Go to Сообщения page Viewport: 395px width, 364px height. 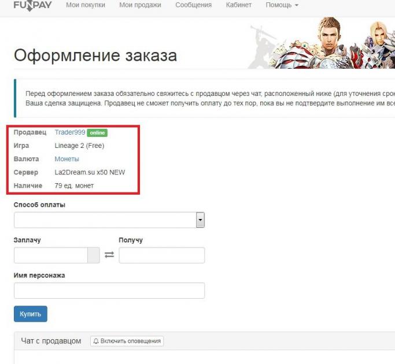(x=194, y=5)
